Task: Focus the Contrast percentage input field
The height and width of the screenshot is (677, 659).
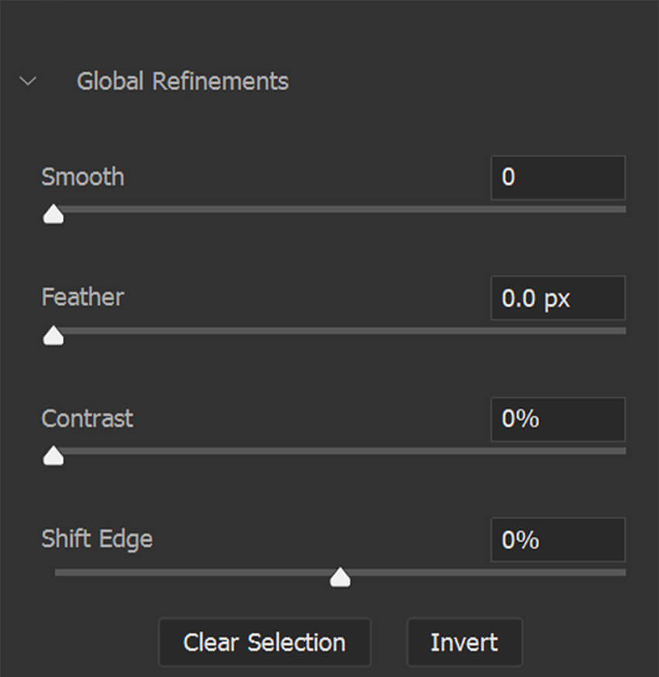Action: [x=557, y=420]
